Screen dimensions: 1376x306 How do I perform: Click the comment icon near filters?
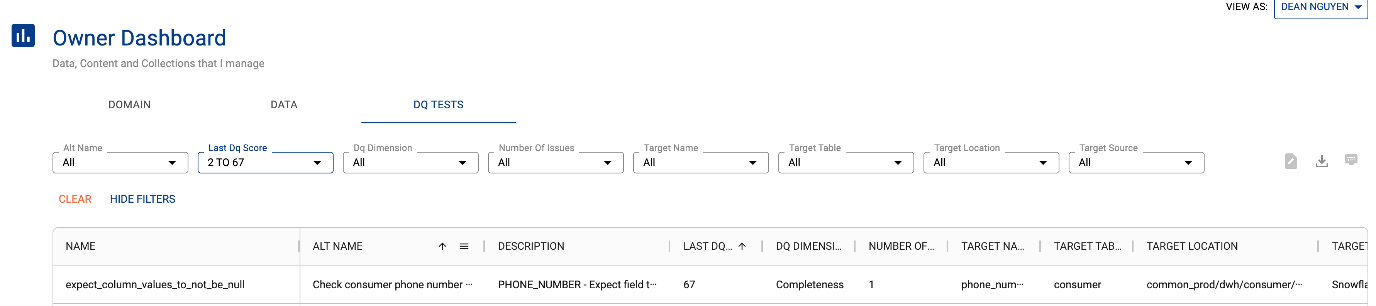(1351, 160)
